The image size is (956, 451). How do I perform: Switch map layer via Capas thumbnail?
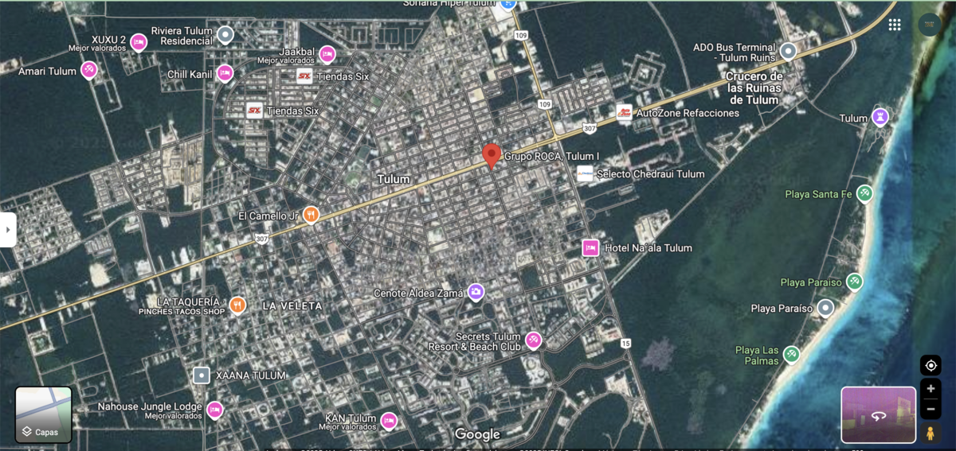pyautogui.click(x=43, y=414)
